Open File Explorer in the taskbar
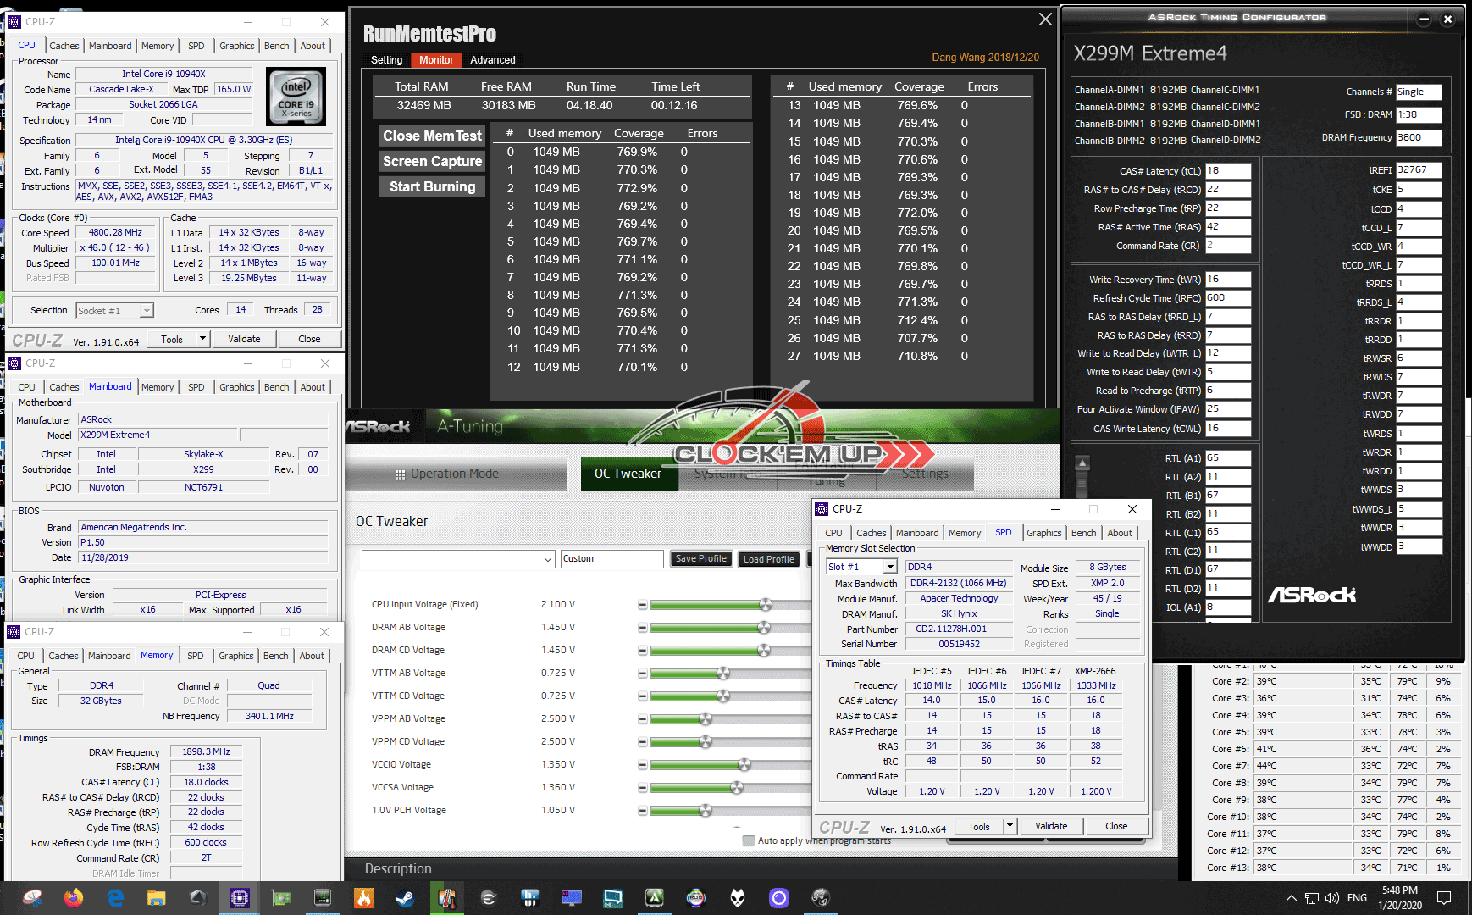The width and height of the screenshot is (1472, 915). [156, 898]
